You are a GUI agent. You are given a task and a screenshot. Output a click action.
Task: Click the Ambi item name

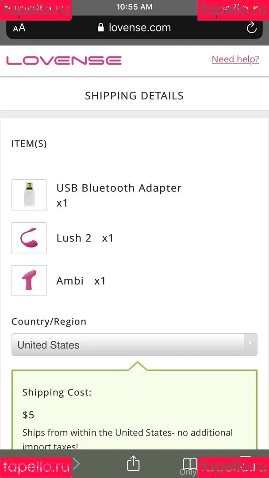pos(70,281)
